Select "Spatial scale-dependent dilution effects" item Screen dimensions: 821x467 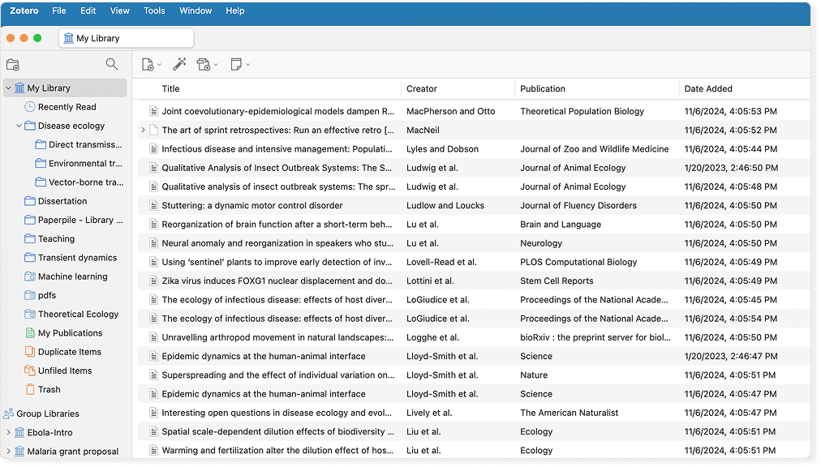click(x=474, y=432)
